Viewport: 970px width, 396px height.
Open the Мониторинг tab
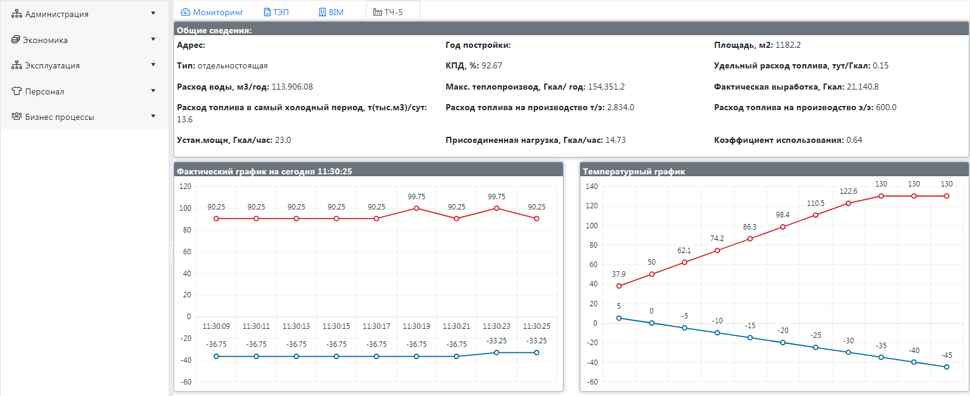click(212, 12)
